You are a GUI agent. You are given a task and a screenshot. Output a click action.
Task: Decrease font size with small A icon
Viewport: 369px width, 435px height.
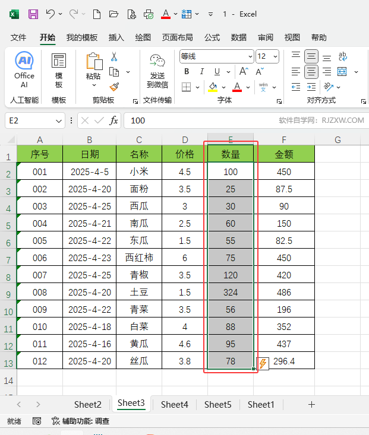click(260, 72)
